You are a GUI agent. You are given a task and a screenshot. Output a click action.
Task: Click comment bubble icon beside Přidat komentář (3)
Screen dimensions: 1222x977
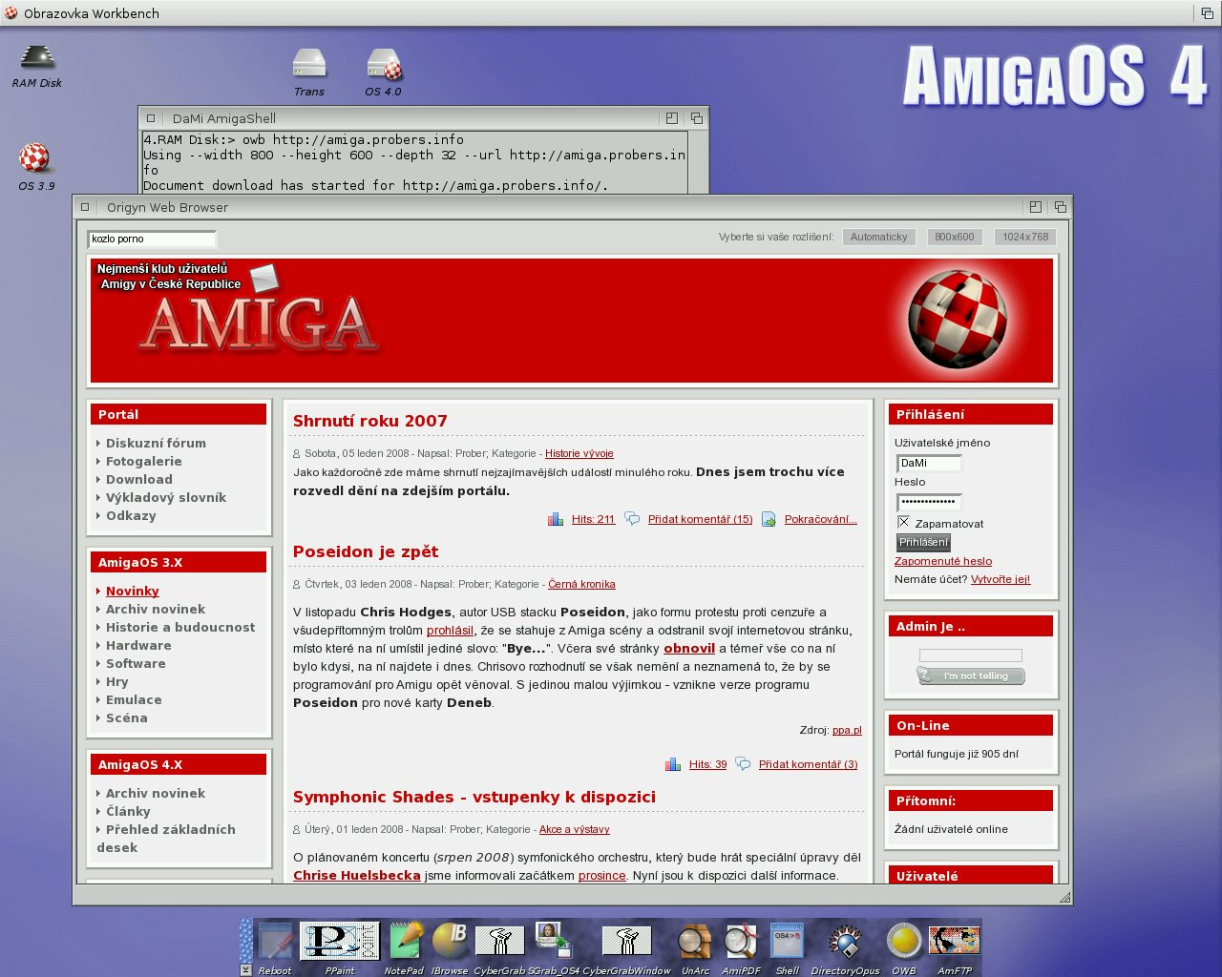click(x=743, y=764)
